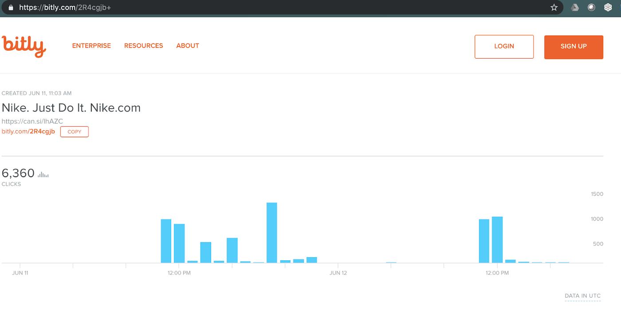This screenshot has width=621, height=322.
Task: Open the snowflake-shaped extension icon
Action: tap(608, 8)
